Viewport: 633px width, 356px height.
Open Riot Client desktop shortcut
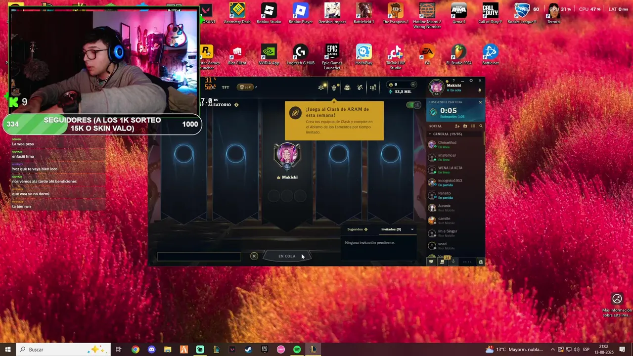pyautogui.click(x=237, y=55)
